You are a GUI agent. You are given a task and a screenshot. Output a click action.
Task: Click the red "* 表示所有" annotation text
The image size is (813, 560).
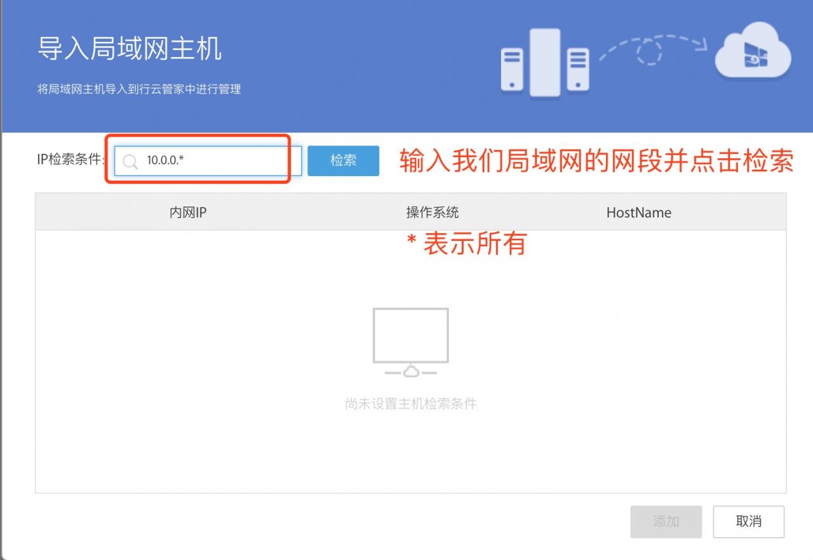click(466, 243)
